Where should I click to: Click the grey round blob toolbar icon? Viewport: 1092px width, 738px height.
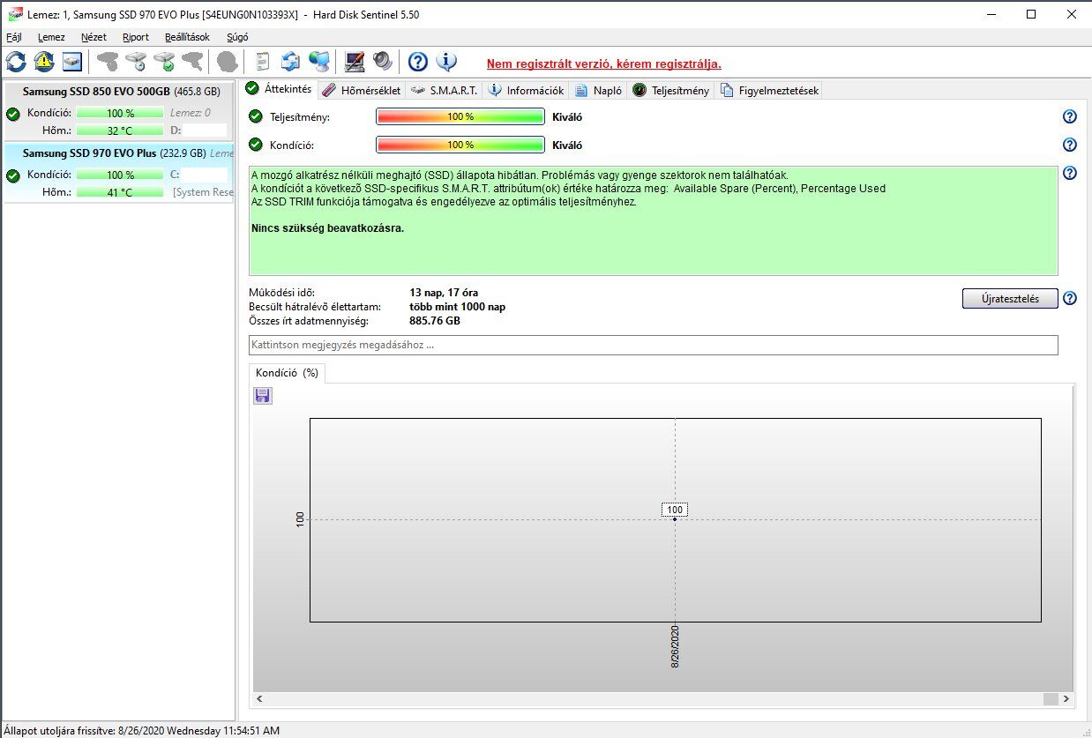click(227, 62)
